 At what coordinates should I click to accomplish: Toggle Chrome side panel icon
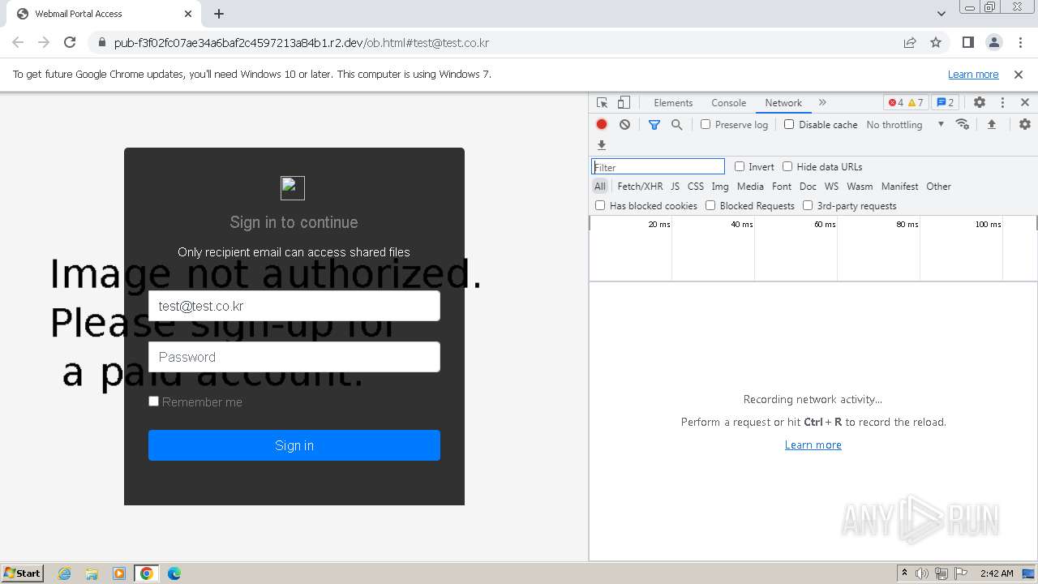[967, 42]
